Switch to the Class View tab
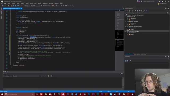The width and height of the screenshot is (170, 96). click(x=144, y=54)
